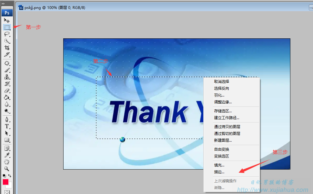Viewport: 313px width, 194px height.
Task: Select the Clone Stamp tool
Action: (x=7, y=77)
